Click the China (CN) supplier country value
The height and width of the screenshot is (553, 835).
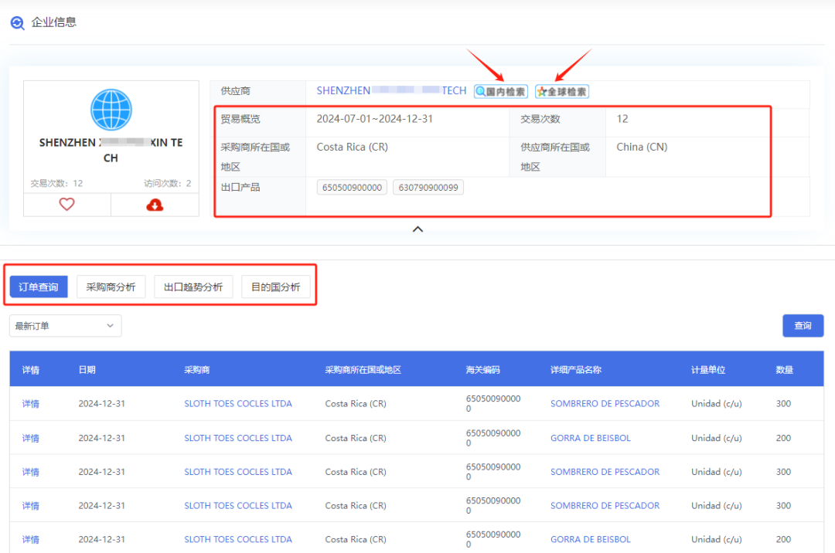[x=642, y=147]
